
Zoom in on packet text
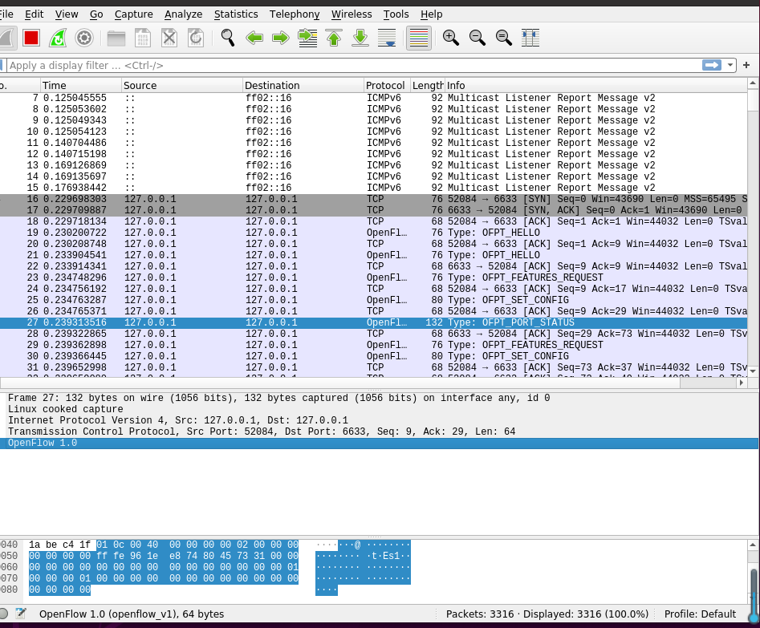pos(451,38)
